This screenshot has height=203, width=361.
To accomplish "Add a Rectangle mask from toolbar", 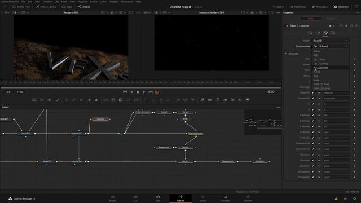I will tap(146, 100).
